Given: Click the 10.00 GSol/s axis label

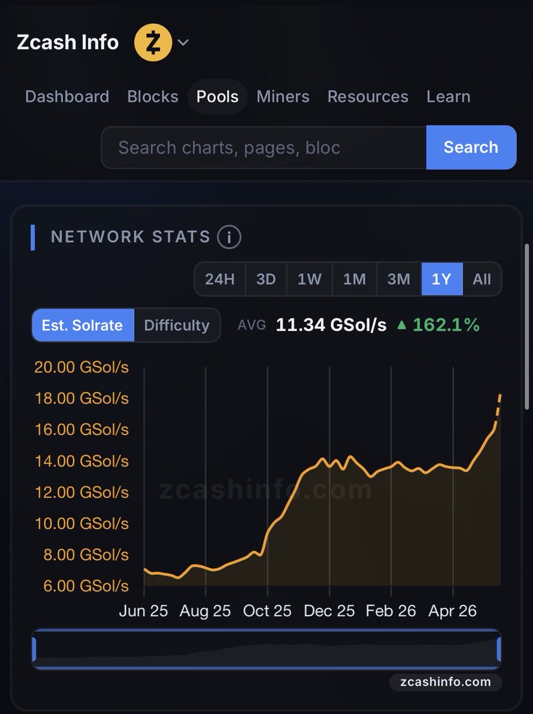Looking at the screenshot, I should 81,524.
